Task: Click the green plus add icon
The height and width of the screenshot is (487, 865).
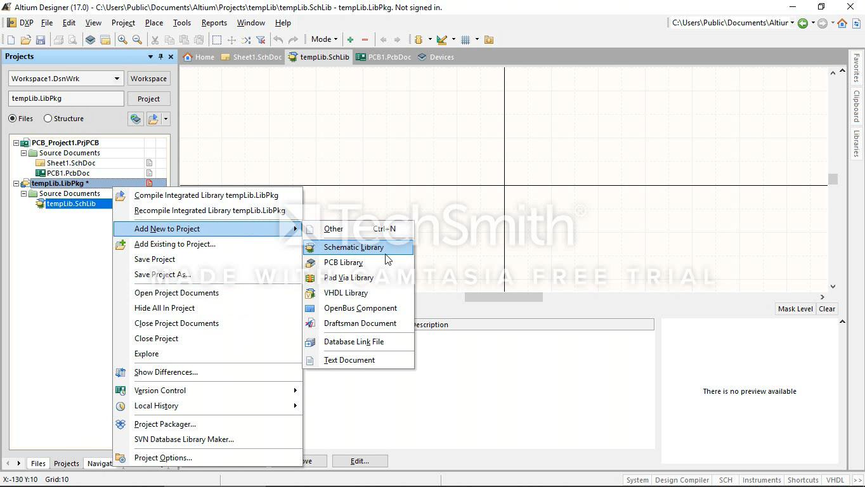Action: coord(350,40)
